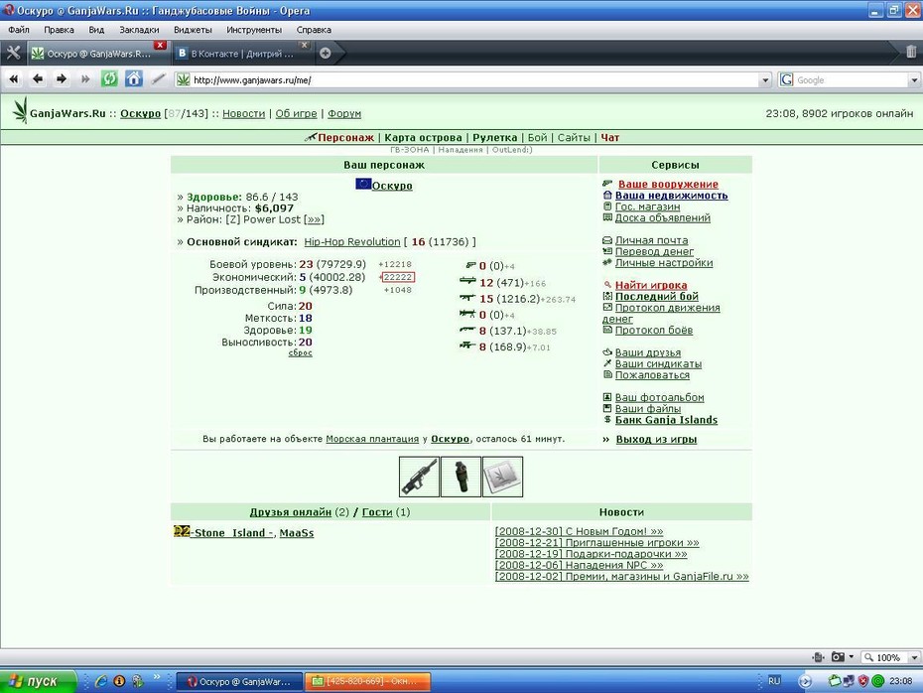
Task: Click Друзья онлайн header link
Action: pos(290,512)
